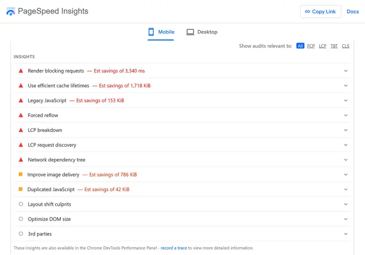Click the red triangle beside Use efficient cache lifetimes
This screenshot has width=365, height=255.
(x=21, y=85)
